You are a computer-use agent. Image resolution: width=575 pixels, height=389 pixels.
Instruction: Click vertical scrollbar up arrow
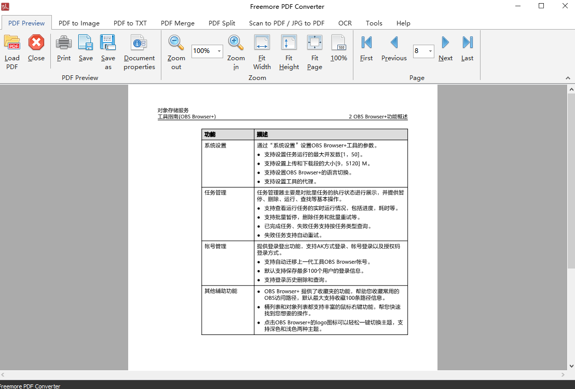tap(571, 89)
